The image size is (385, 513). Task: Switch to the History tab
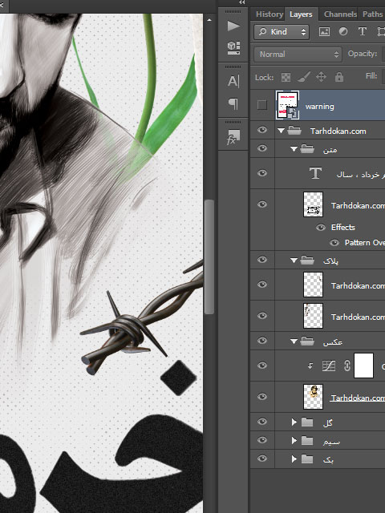coord(269,14)
